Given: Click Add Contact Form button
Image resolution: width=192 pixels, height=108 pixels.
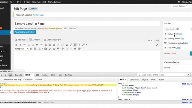Looking at the screenshot, I should coord(52,40).
